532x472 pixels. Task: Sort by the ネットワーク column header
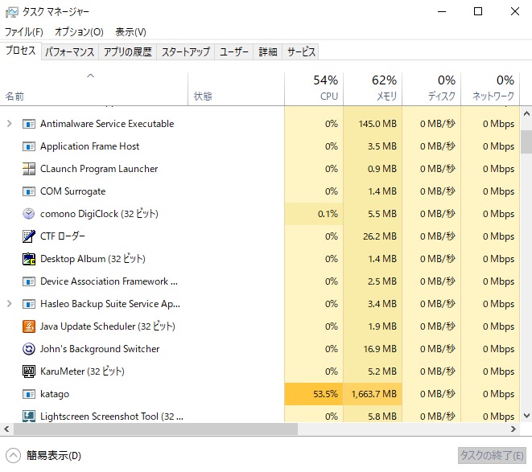click(490, 88)
